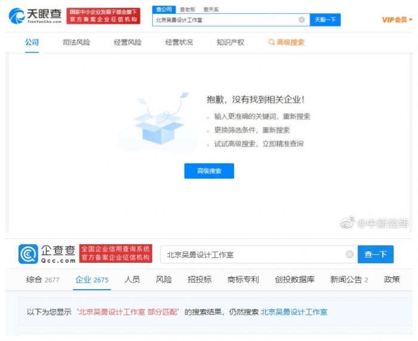Switch to the 查老板 search mode

click(188, 10)
